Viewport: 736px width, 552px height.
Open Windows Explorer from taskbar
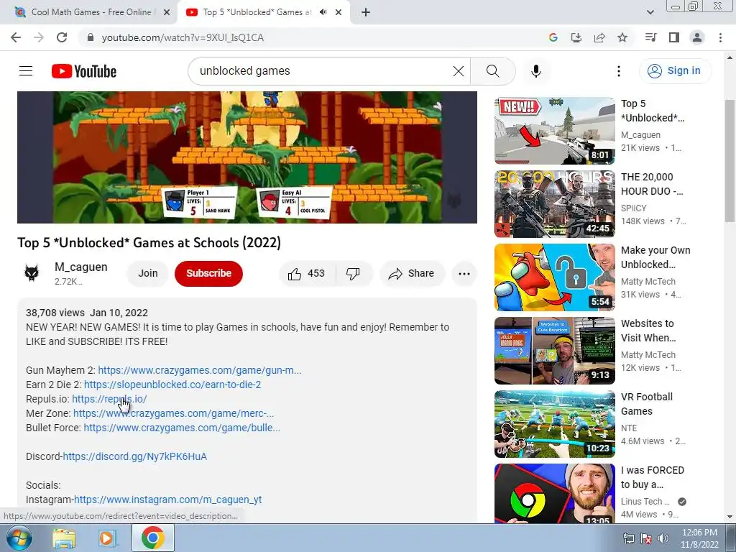click(x=64, y=538)
